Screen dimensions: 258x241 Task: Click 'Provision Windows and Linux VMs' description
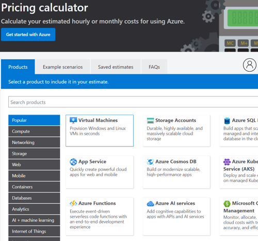pyautogui.click(x=98, y=131)
